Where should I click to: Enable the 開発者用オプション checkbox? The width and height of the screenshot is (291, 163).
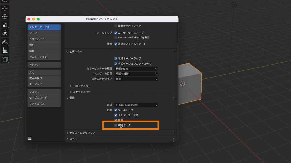click(x=116, y=26)
